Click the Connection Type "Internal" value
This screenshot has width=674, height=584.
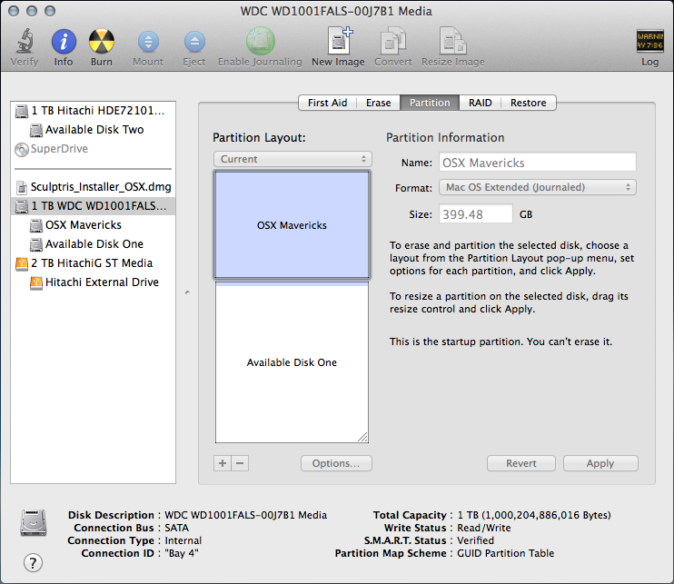click(183, 540)
